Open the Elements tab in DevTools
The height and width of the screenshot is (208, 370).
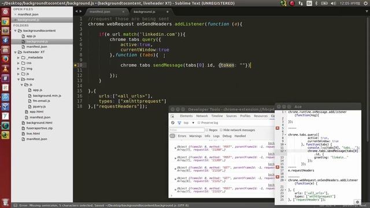(186, 116)
